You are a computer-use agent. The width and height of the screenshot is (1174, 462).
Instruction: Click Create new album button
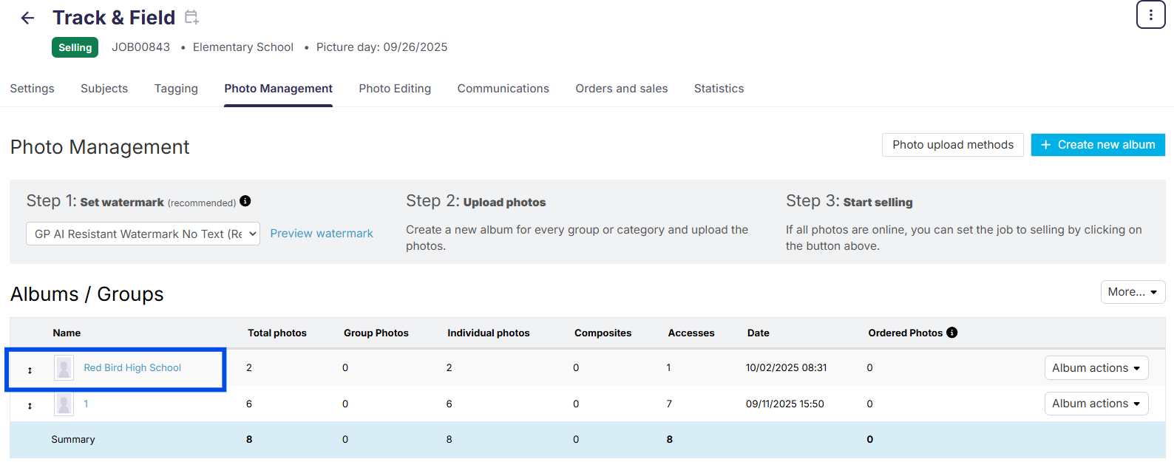1098,145
